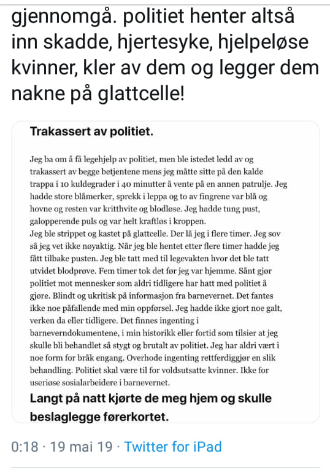Tap tweet line 'inn skadde, hjertesyke, hjelpeløse'
Image resolution: width=330 pixels, height=475 pixels.
pos(160,42)
